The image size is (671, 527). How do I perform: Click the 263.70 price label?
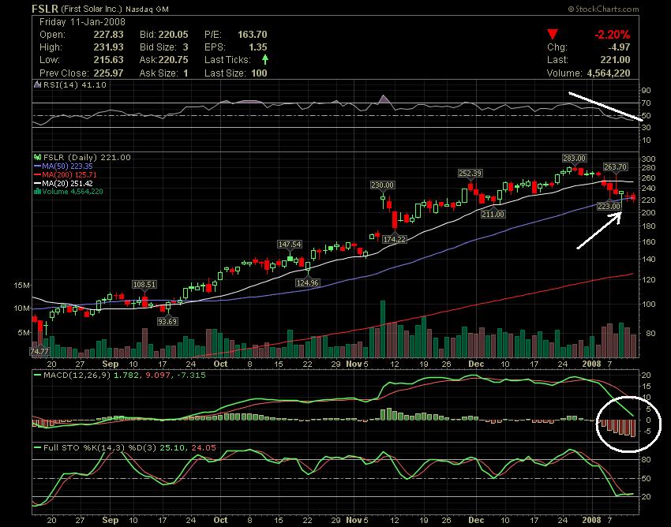pyautogui.click(x=616, y=166)
